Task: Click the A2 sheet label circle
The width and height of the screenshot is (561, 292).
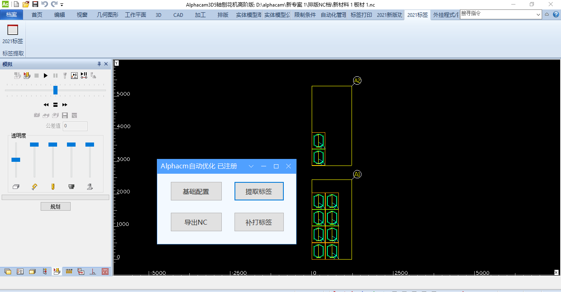Action: (x=357, y=80)
